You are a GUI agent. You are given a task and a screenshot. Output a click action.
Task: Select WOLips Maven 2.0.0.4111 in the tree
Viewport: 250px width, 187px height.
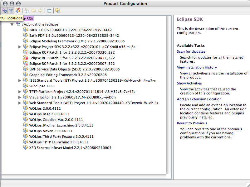click(x=51, y=131)
